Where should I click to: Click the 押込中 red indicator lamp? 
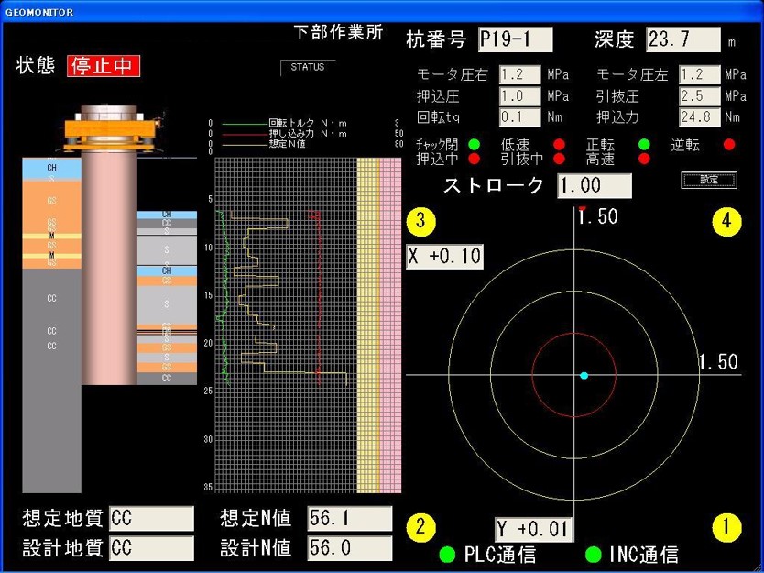[474, 159]
